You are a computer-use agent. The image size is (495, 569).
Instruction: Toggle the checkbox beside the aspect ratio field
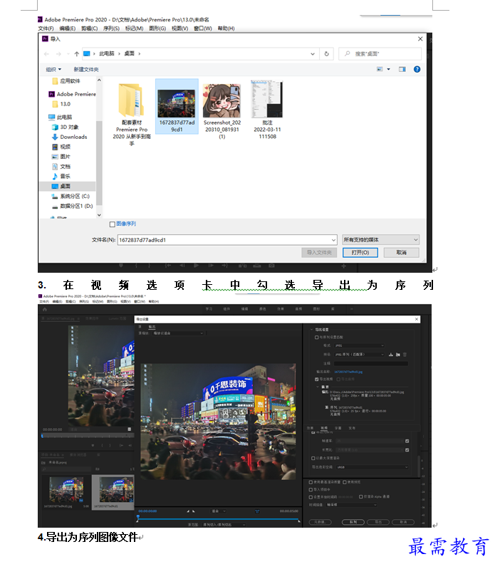(x=407, y=450)
